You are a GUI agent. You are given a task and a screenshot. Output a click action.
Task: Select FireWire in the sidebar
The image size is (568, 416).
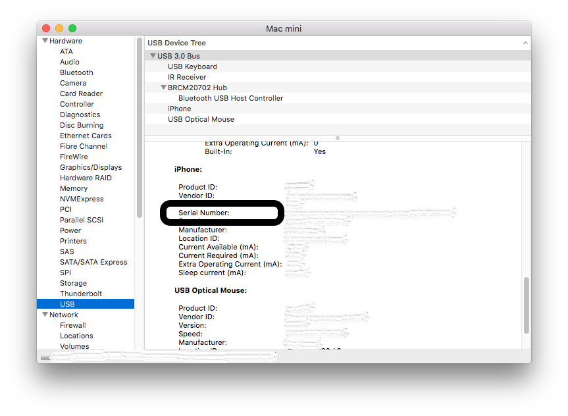[74, 157]
